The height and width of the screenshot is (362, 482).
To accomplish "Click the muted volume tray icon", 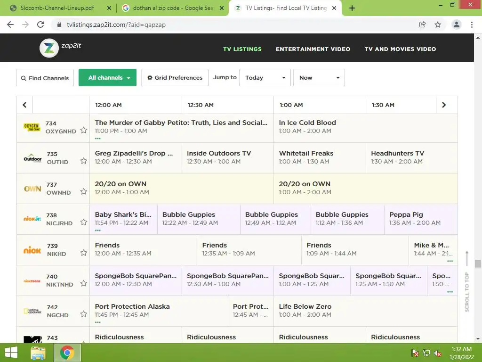I will coord(438,353).
